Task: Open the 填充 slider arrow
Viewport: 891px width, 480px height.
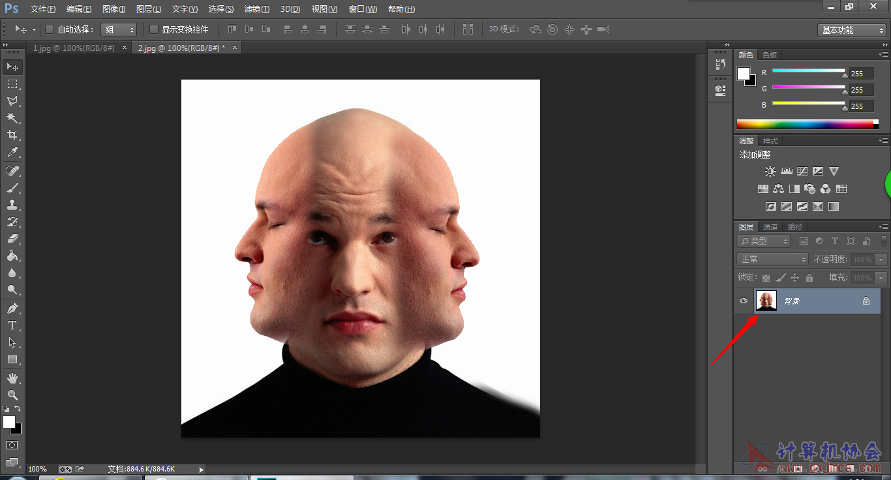Action: click(882, 278)
